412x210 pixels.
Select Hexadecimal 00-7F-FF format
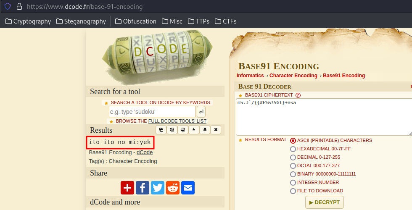(x=293, y=149)
